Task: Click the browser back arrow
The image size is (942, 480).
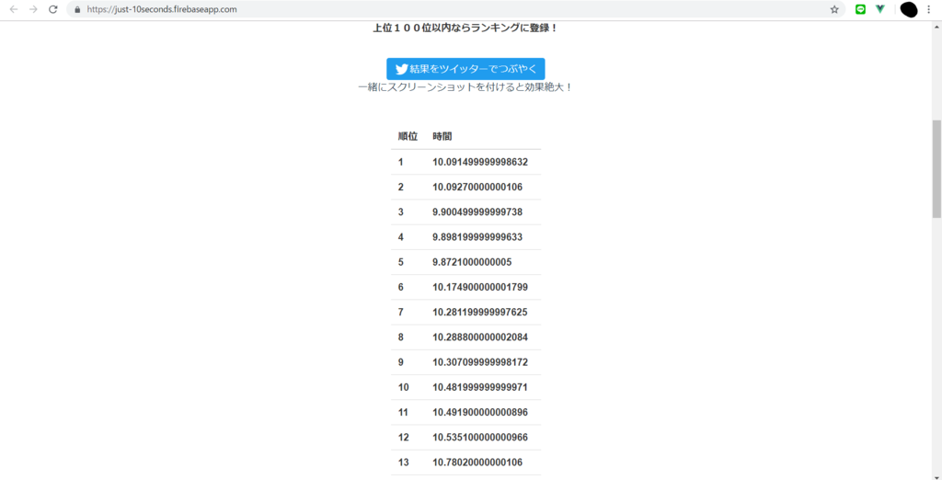Action: click(x=14, y=9)
